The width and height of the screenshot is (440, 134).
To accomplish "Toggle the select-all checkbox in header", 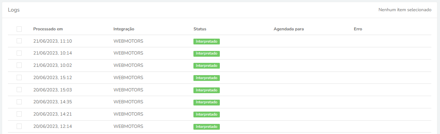I will coord(19,29).
